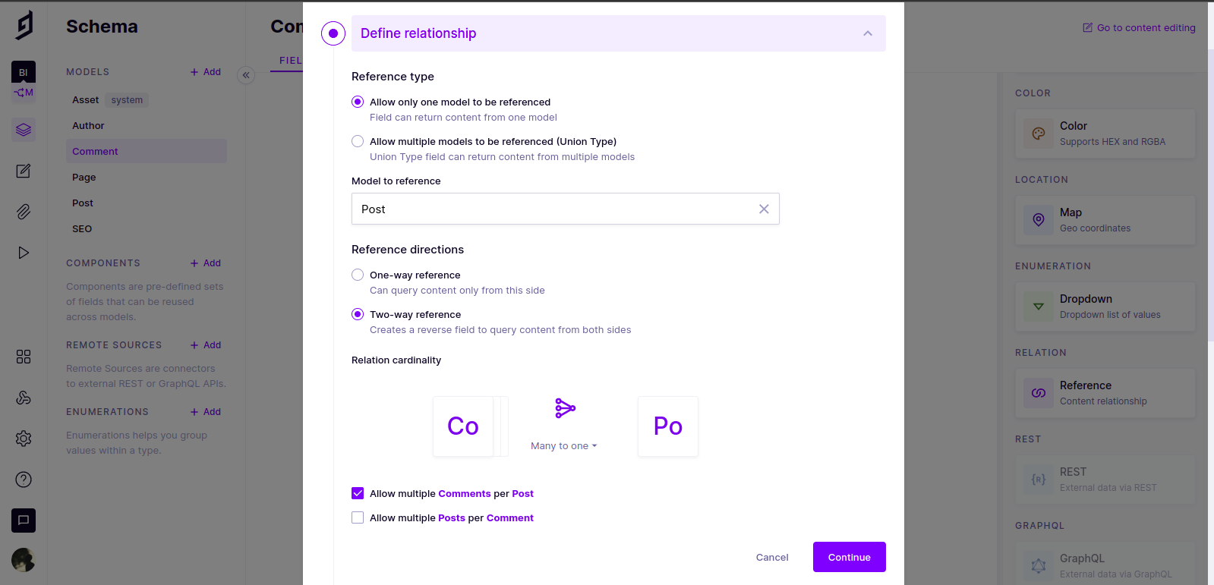Uncheck Allow multiple Comments per Post
This screenshot has height=585, width=1214.
pos(358,493)
